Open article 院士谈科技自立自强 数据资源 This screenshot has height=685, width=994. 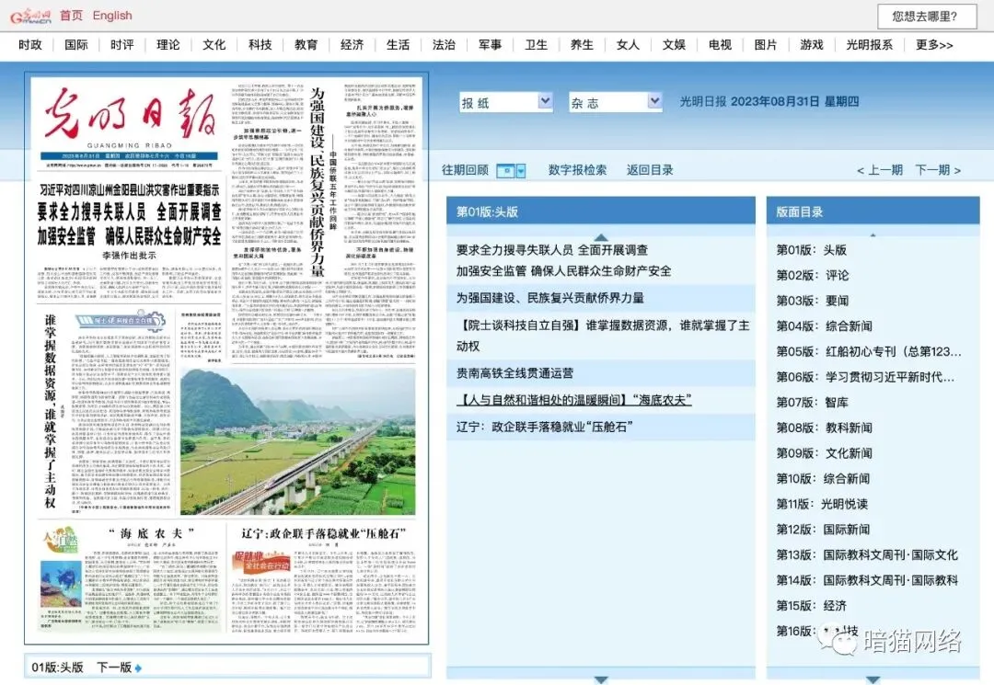603,336
